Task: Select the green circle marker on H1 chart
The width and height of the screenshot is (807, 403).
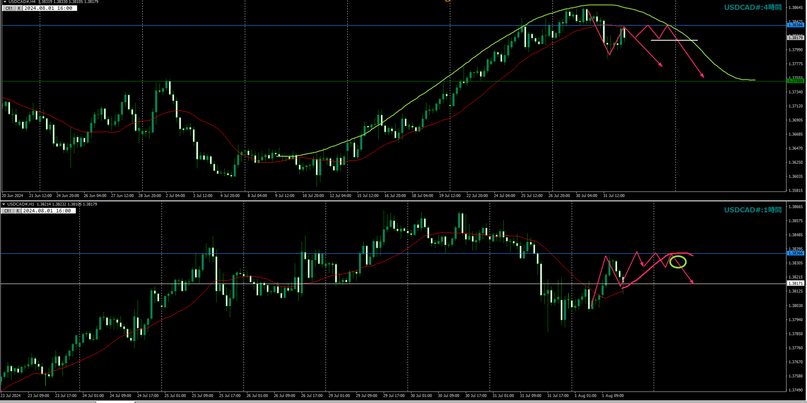Action: [678, 261]
